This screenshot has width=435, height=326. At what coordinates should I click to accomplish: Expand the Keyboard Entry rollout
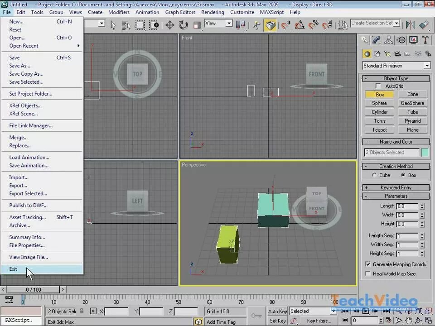396,187
